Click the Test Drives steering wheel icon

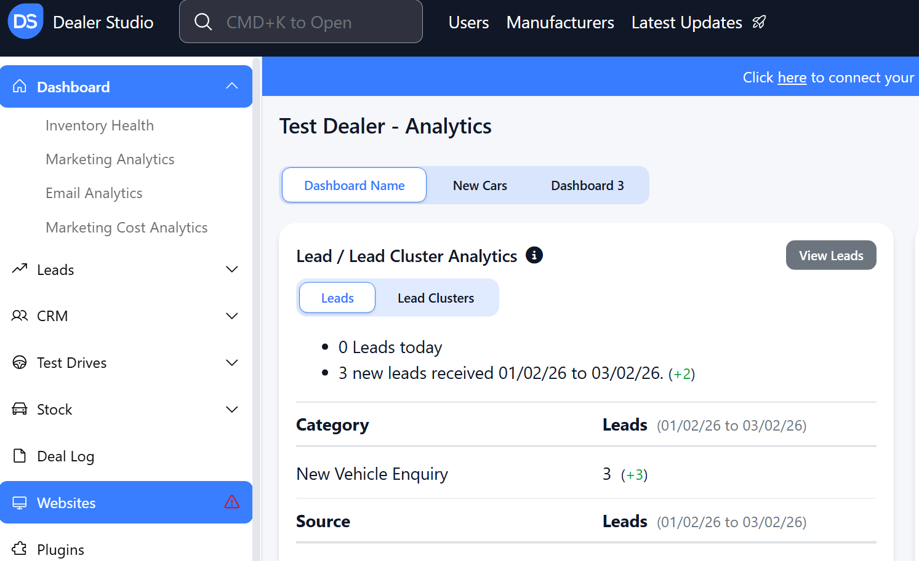pos(20,362)
